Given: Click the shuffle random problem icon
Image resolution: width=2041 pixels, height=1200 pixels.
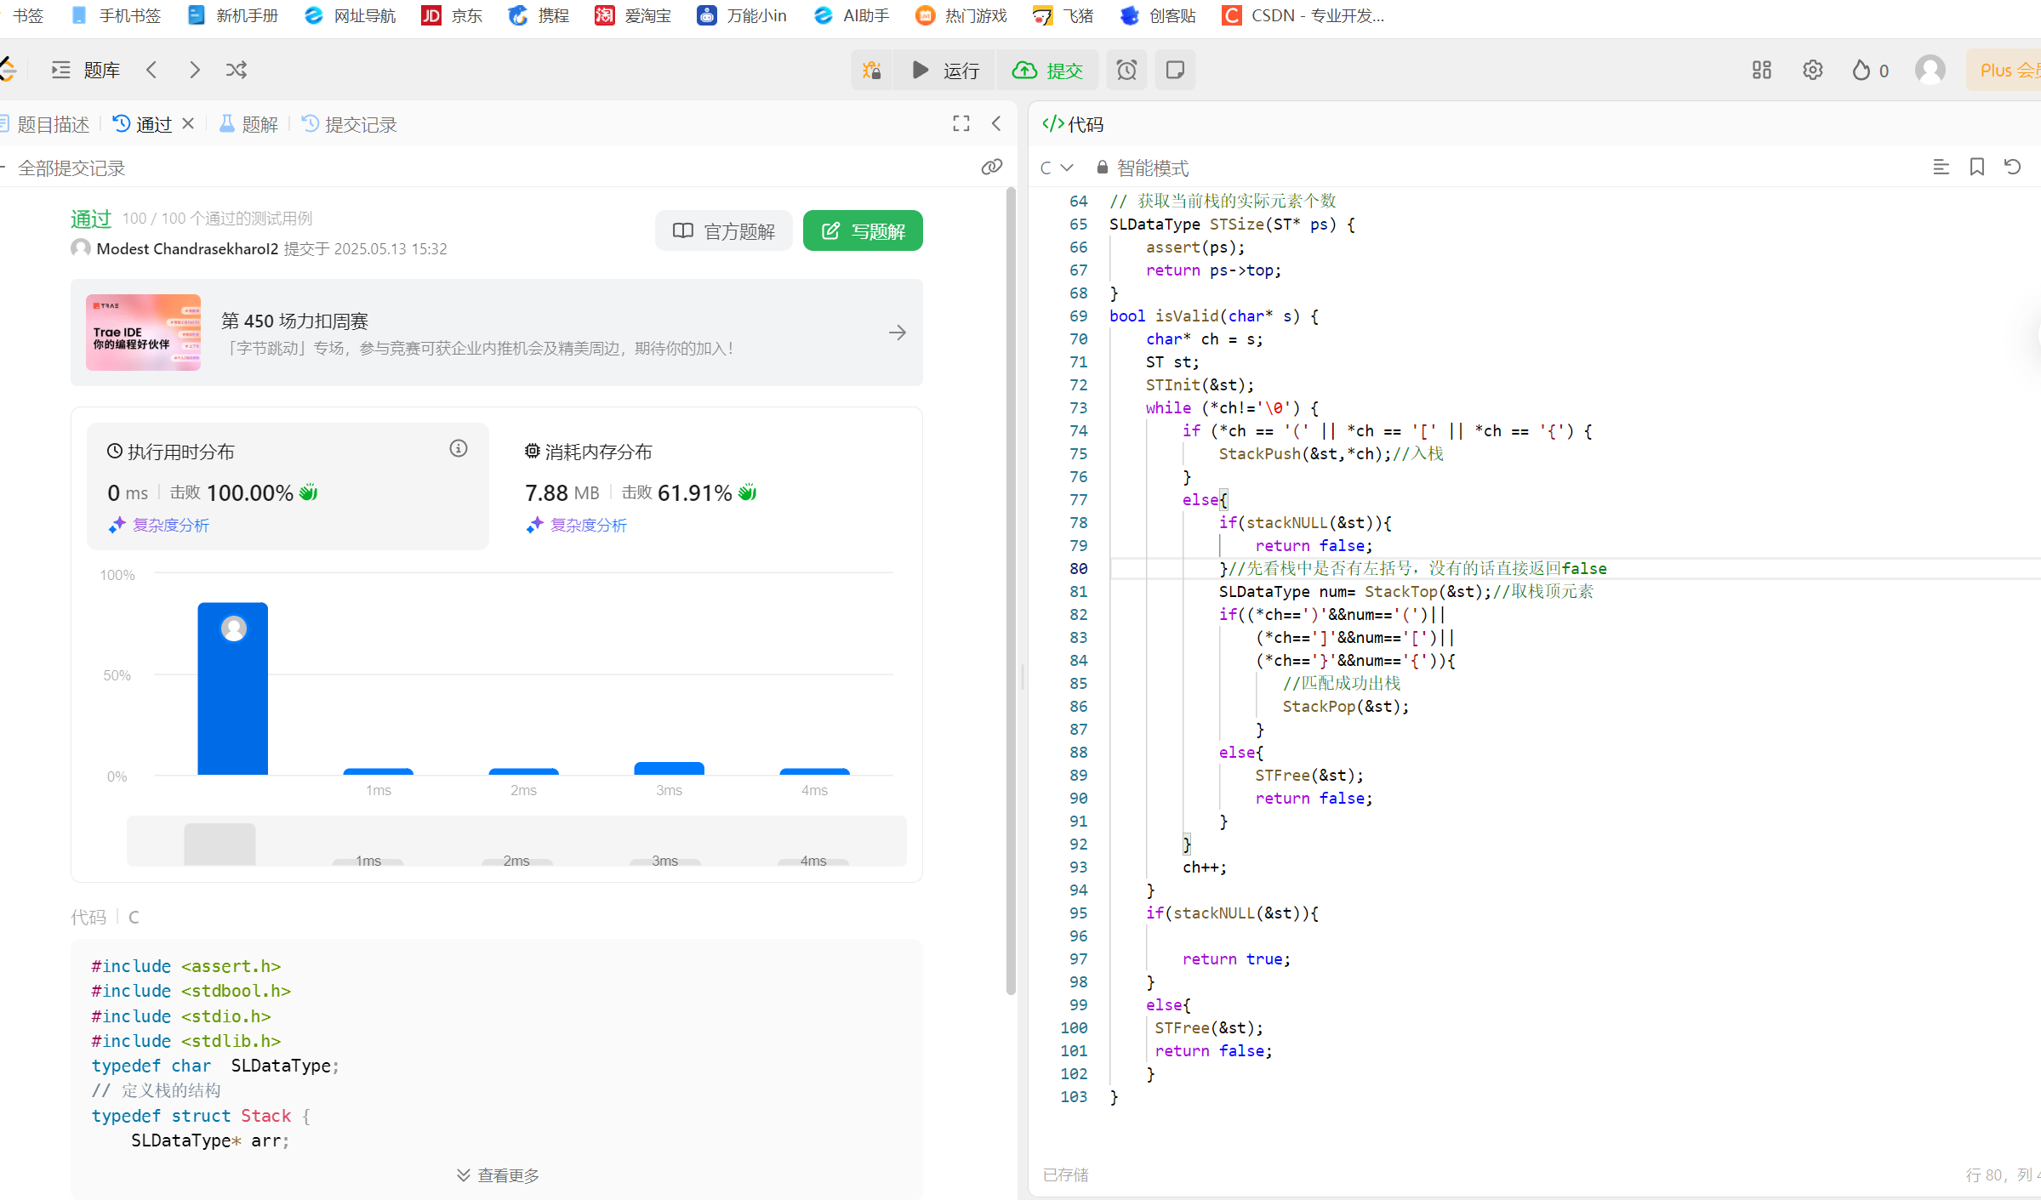Looking at the screenshot, I should (237, 70).
